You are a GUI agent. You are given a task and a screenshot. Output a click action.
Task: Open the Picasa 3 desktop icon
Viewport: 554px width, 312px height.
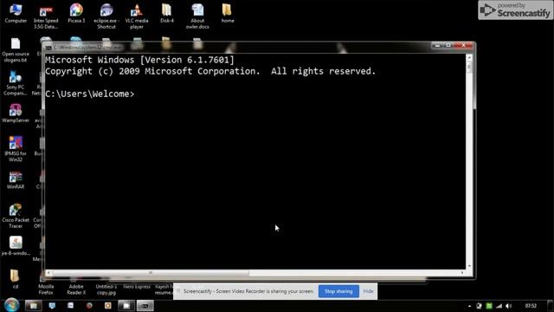point(76,14)
